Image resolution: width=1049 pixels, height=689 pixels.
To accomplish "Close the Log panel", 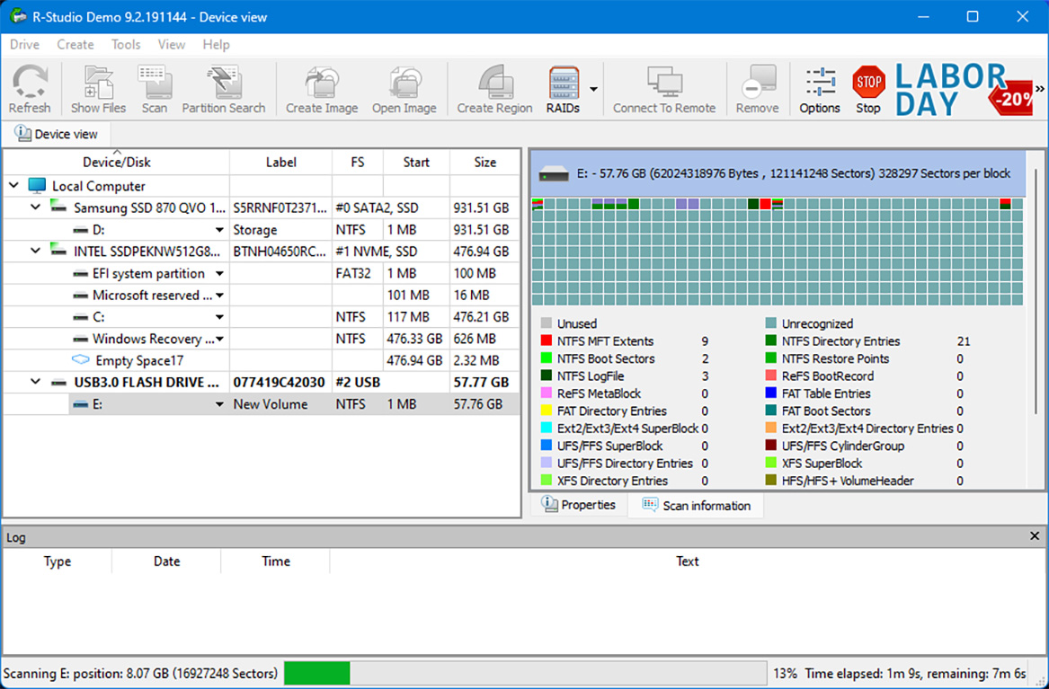I will (1034, 536).
